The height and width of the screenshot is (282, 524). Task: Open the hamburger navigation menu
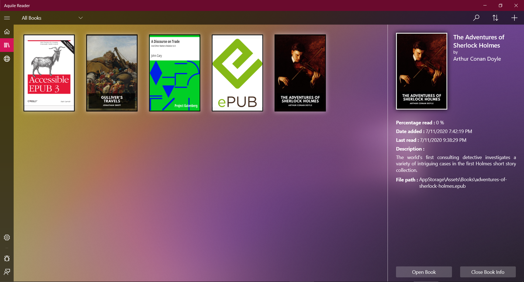coord(7,18)
